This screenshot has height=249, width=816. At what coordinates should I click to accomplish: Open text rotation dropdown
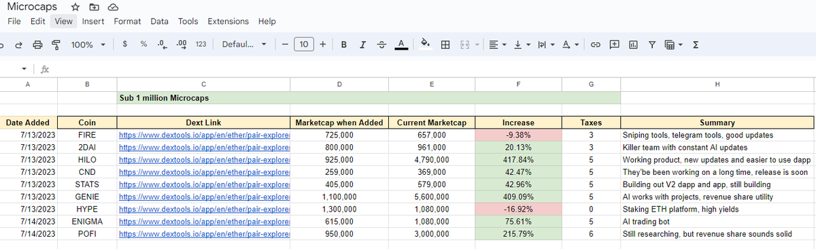[x=570, y=44]
